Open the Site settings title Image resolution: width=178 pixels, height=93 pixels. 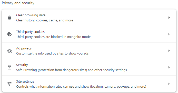tap(25, 82)
